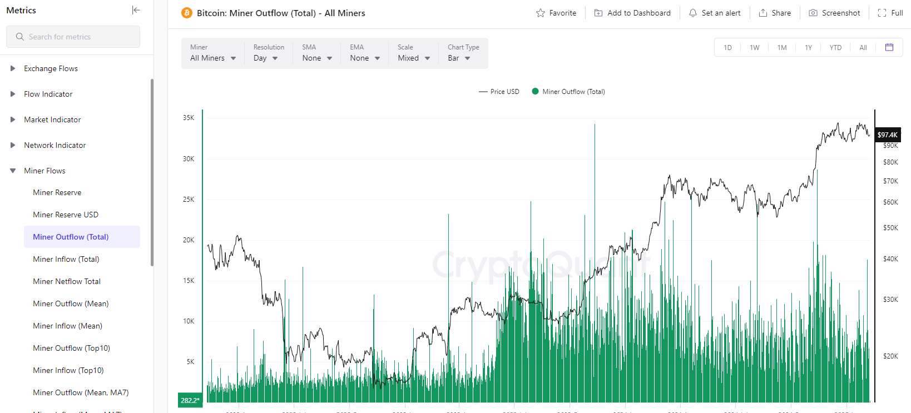
Task: Select Miner Outflow (Total) metric
Action: [x=82, y=237]
